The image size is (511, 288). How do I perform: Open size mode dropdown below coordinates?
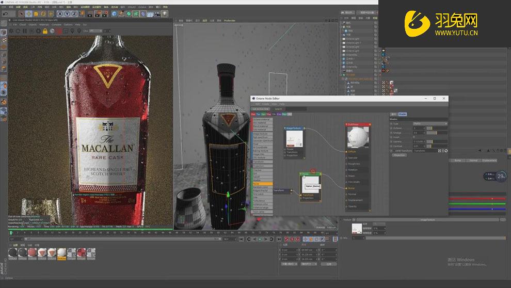click(x=309, y=264)
